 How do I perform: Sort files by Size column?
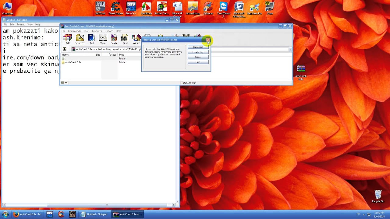point(93,55)
